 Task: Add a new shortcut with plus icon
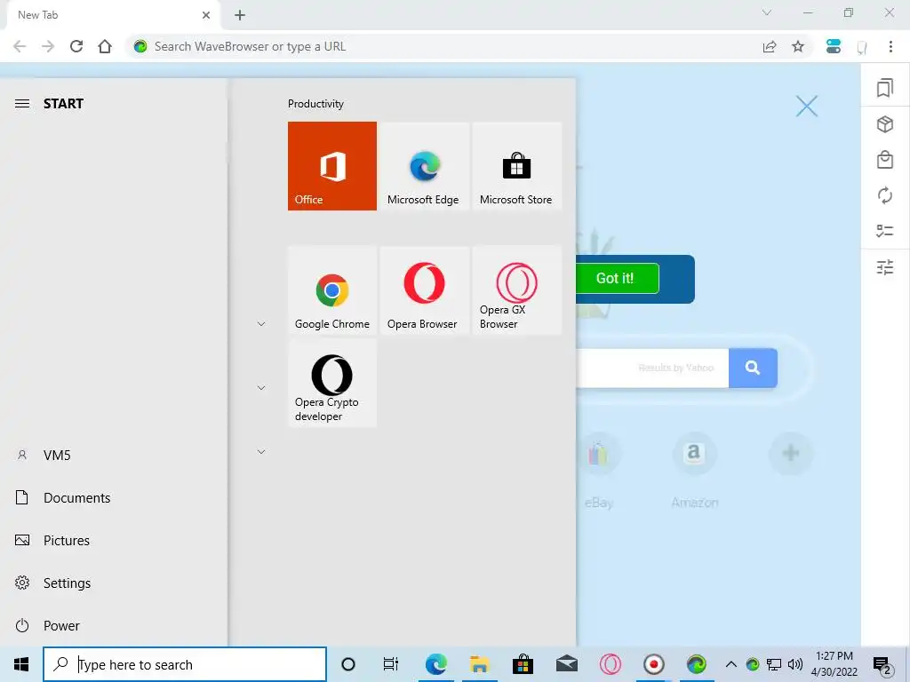[x=791, y=453]
